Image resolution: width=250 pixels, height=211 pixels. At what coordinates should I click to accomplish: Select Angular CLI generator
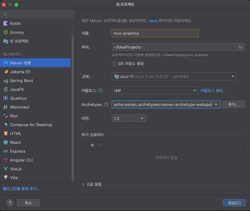35,160
